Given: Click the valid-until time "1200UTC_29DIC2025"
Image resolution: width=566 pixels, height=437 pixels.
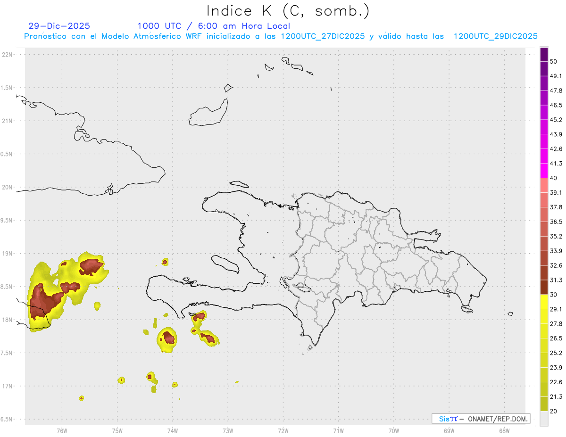Looking at the screenshot, I should [x=496, y=36].
